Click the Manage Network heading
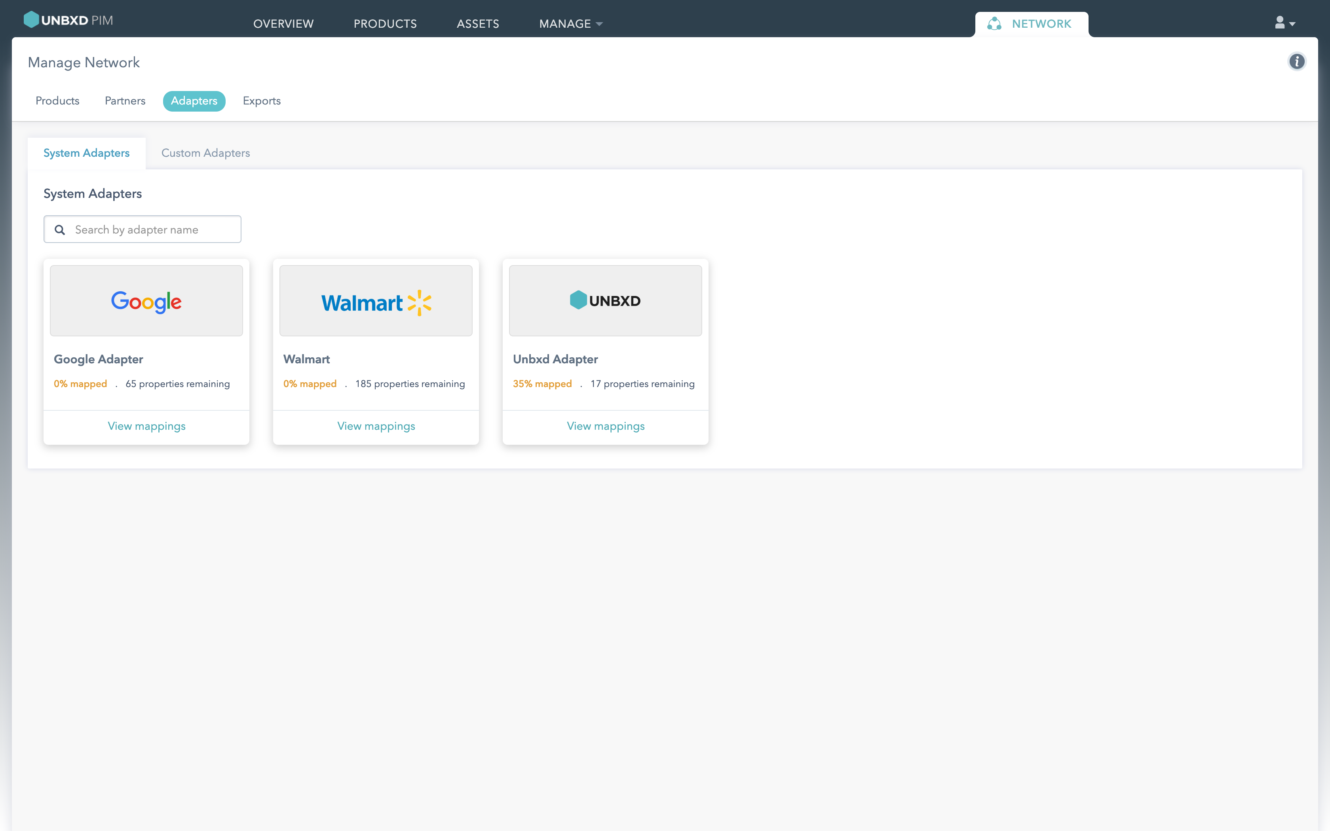This screenshot has height=831, width=1330. click(x=84, y=63)
